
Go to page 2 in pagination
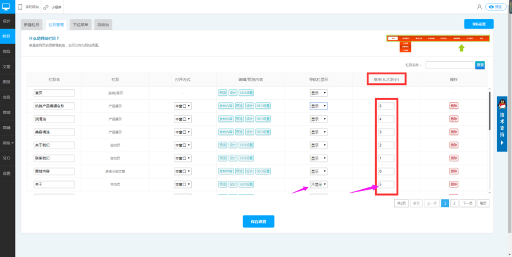pos(454,203)
